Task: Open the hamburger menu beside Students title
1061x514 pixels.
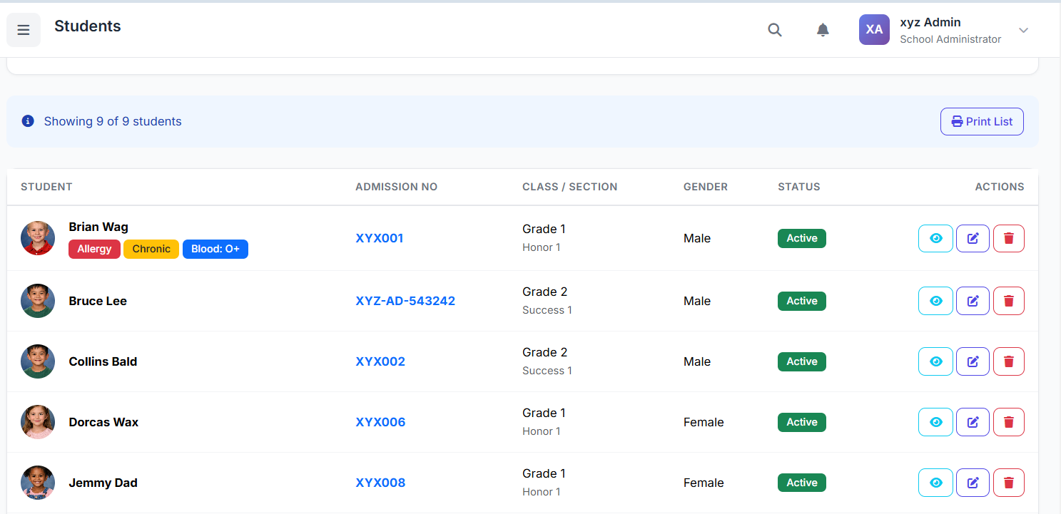Action: click(24, 29)
